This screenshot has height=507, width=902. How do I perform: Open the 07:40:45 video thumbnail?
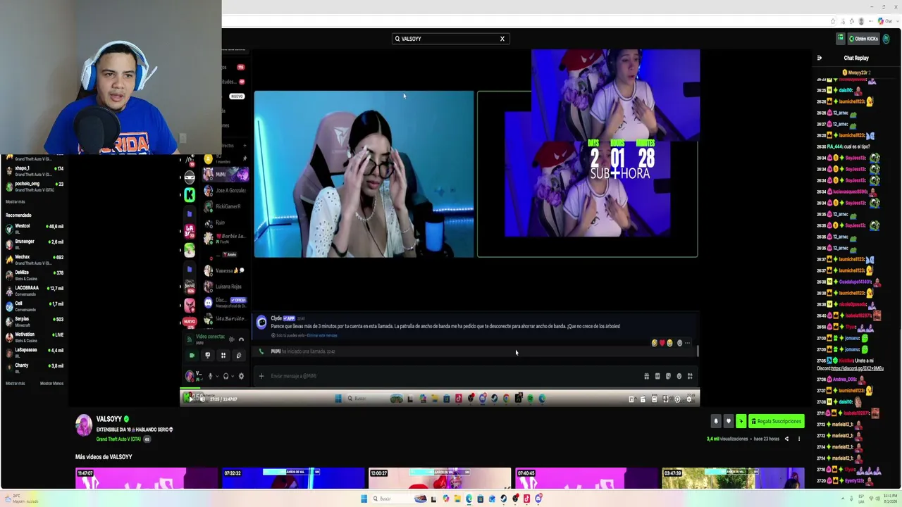[586, 479]
